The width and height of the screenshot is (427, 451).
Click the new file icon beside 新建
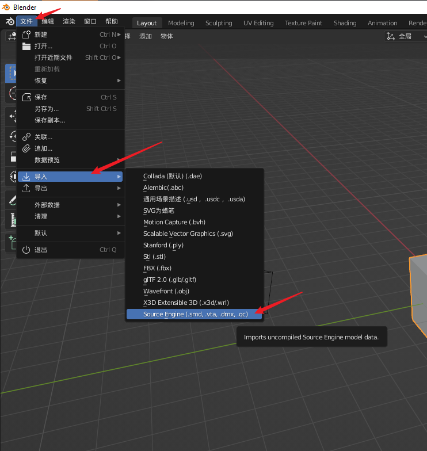(26, 35)
